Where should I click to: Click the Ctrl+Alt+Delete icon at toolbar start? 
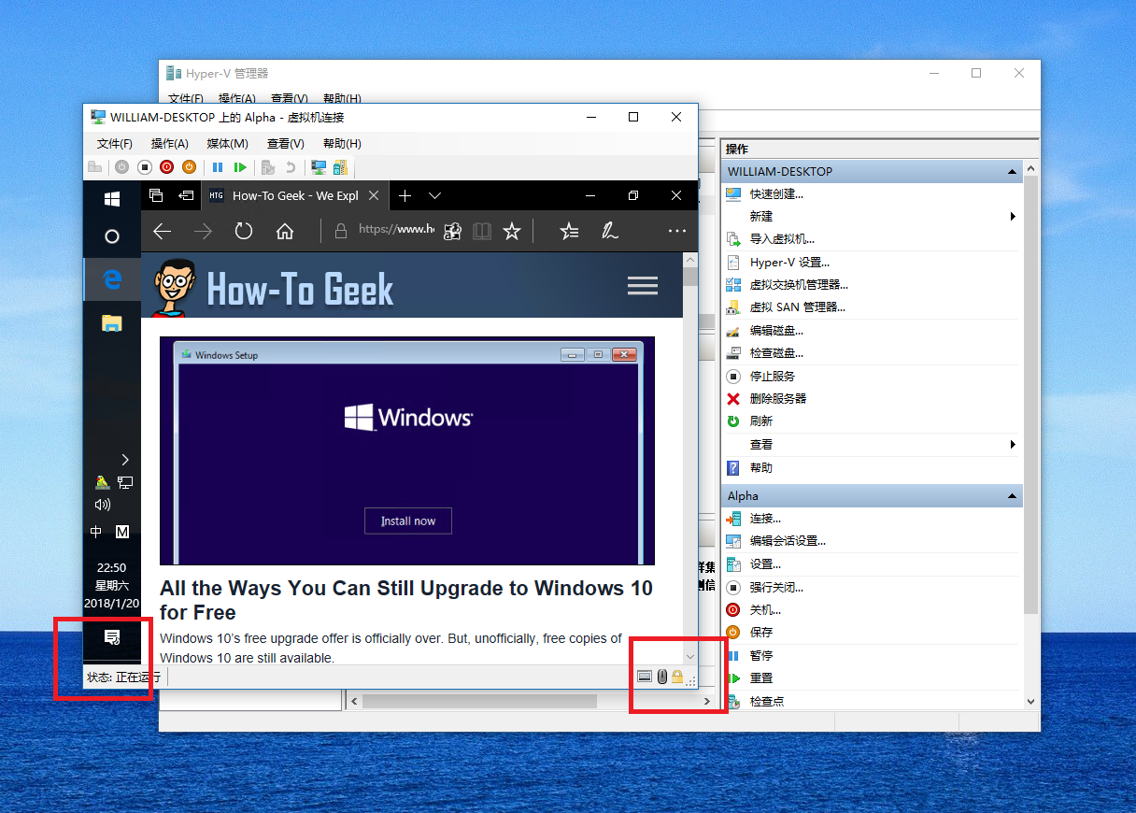94,167
